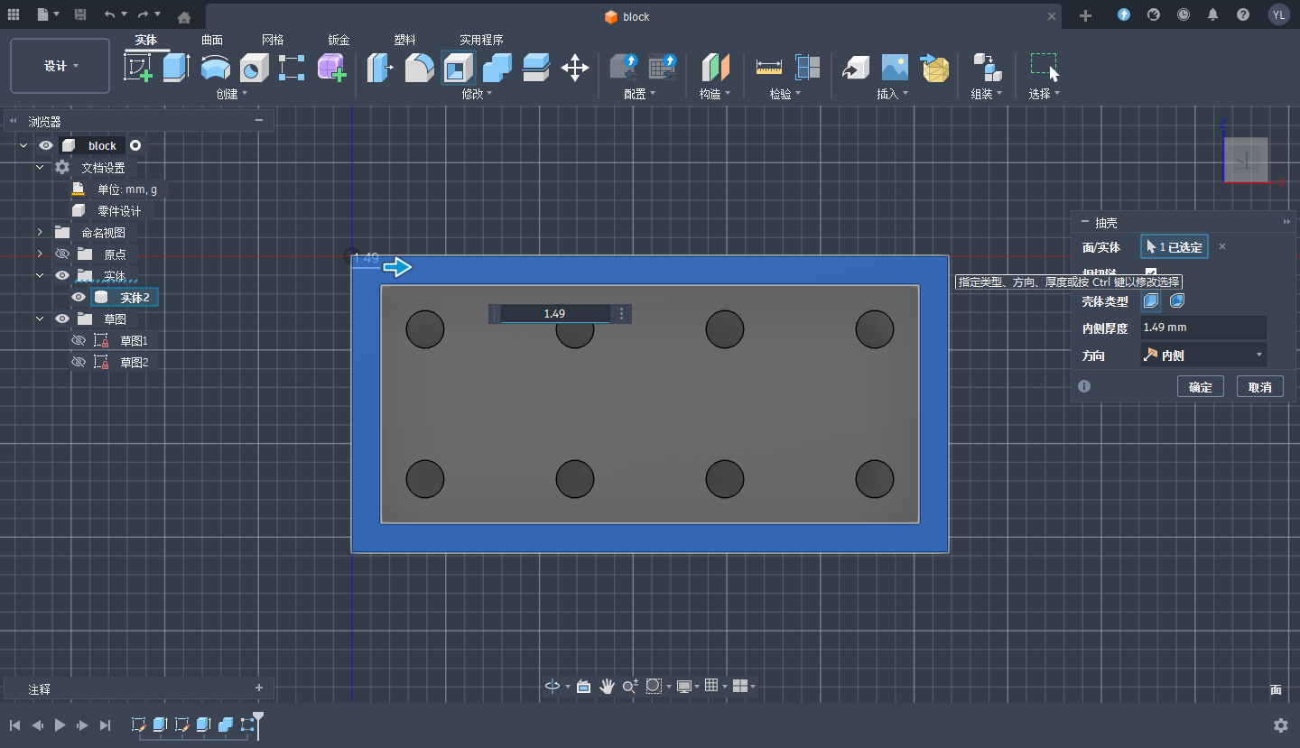Expand the 修改 menu
The image size is (1300, 748).
(x=478, y=94)
